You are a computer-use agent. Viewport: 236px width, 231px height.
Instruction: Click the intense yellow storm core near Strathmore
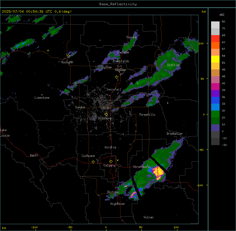158,173
